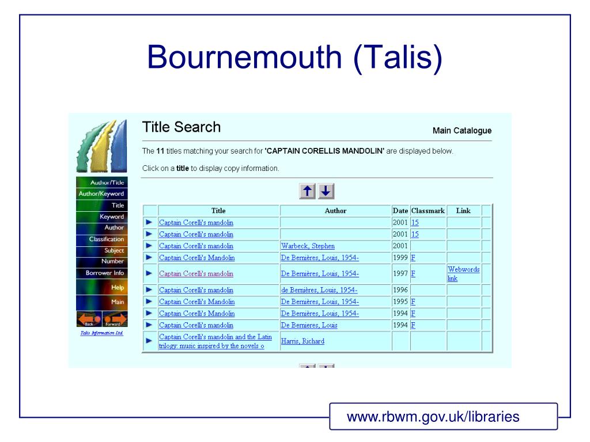Click the 'Classmark' column header
This screenshot has height=442, width=590.
[x=428, y=211]
